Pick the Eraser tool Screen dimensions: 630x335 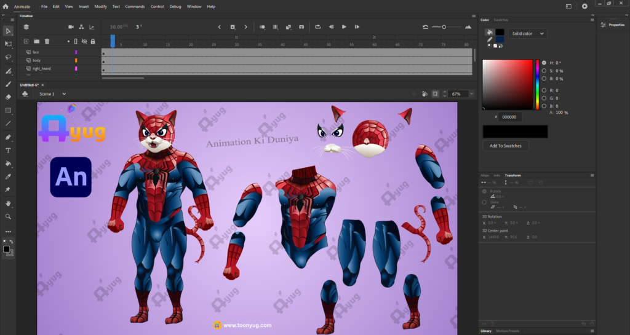tap(8, 97)
